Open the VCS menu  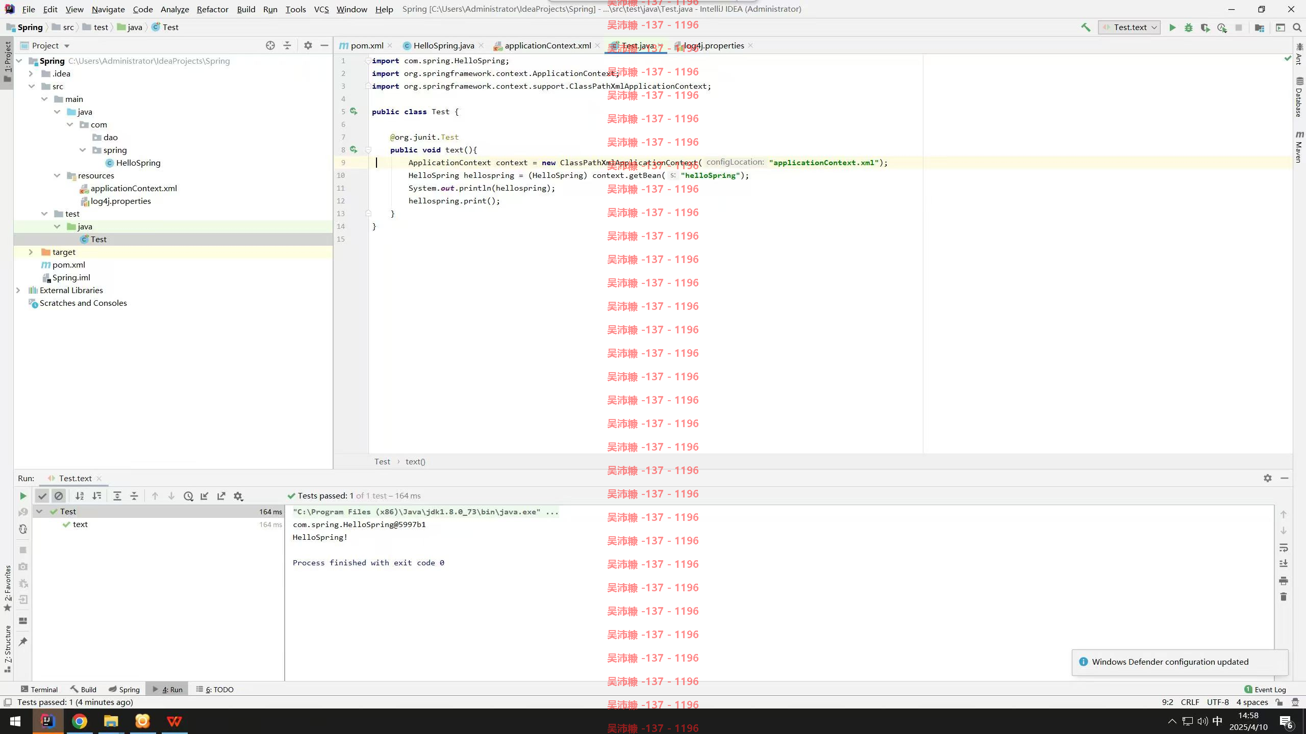321,9
